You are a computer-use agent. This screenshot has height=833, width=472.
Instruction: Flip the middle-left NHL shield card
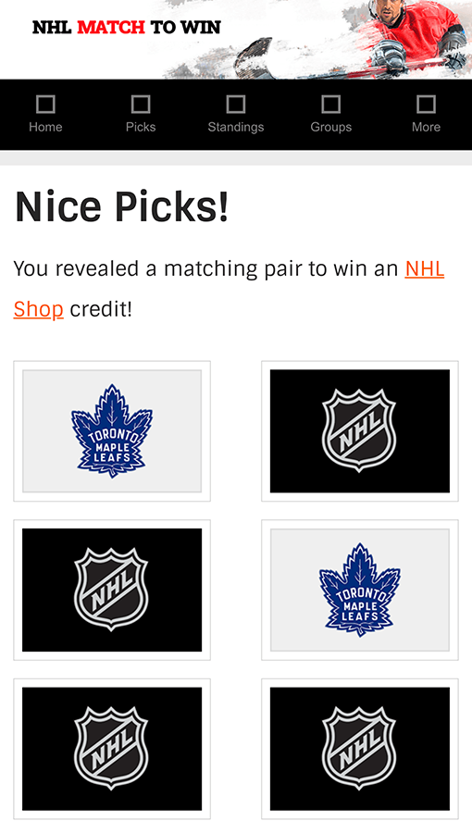point(112,590)
